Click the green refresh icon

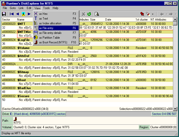tap(89, 14)
